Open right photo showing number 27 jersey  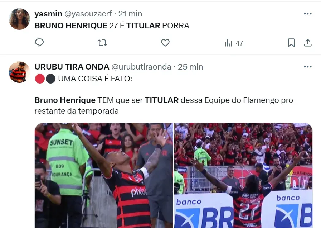click(243, 176)
